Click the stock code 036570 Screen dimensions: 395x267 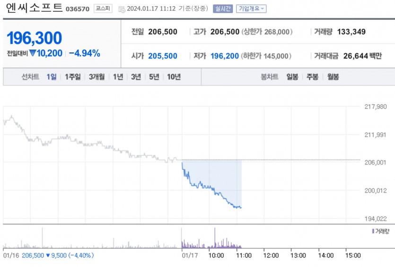coord(78,9)
